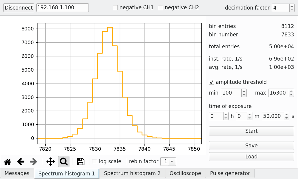Go to next view using forward arrow icon

[x=33, y=162]
